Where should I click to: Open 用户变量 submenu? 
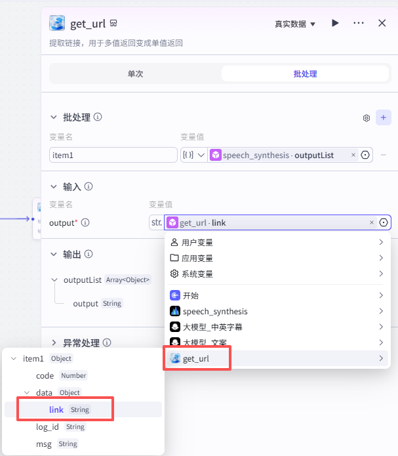point(277,243)
